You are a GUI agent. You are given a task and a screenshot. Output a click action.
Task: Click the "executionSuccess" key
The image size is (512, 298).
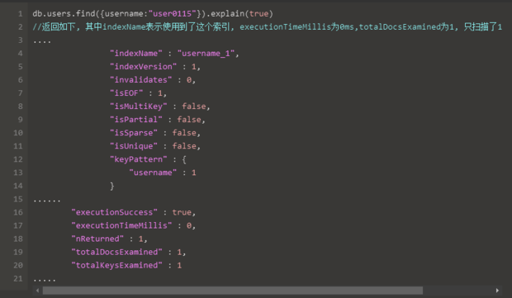[114, 212]
